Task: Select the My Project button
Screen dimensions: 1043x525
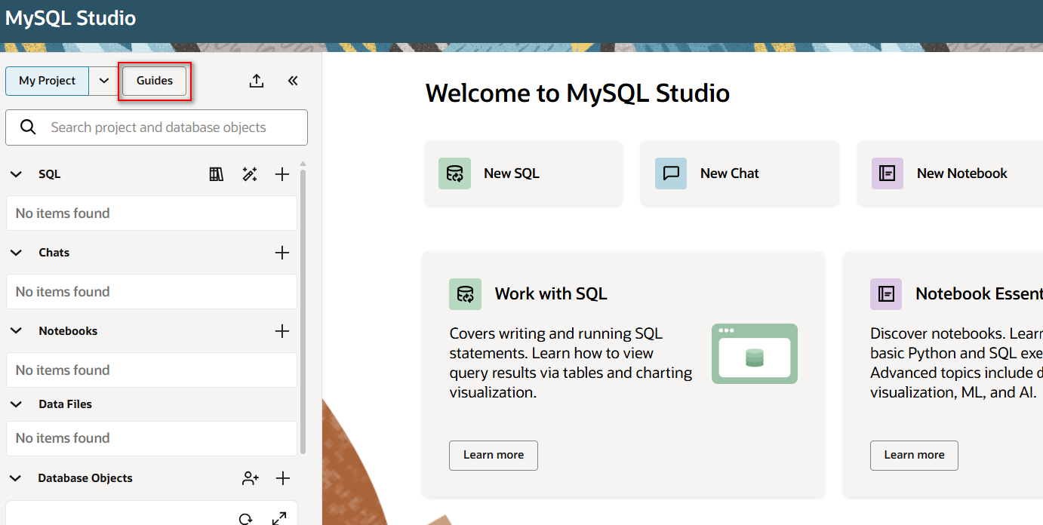Action: coord(48,81)
